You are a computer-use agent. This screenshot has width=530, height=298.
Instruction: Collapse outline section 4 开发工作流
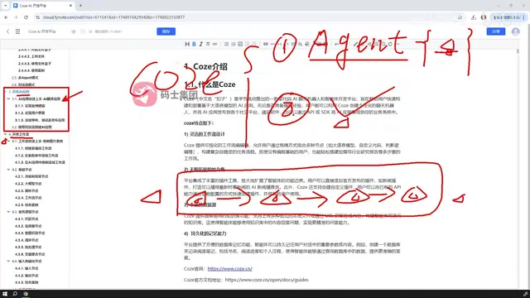pos(5,134)
